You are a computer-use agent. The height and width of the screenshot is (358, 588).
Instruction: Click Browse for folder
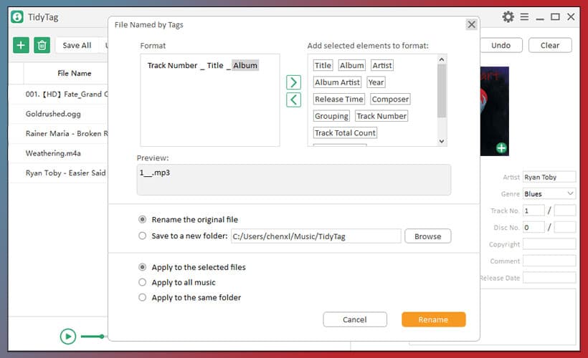[428, 236]
